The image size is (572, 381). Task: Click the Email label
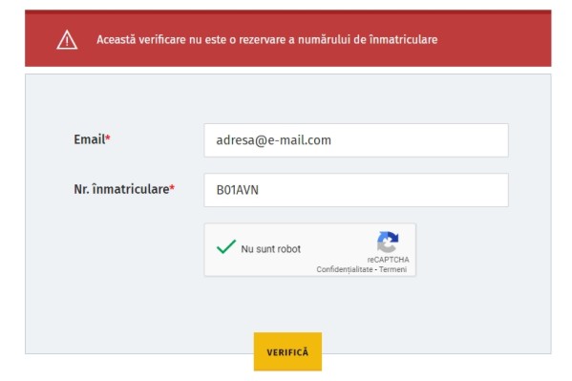point(90,139)
